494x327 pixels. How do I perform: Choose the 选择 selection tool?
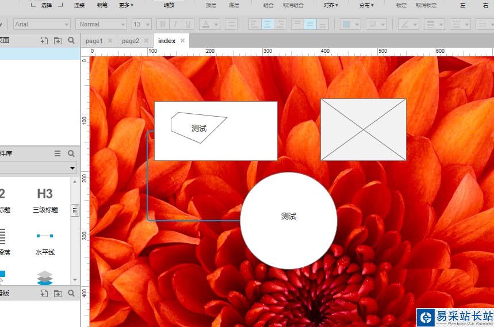(x=47, y=5)
